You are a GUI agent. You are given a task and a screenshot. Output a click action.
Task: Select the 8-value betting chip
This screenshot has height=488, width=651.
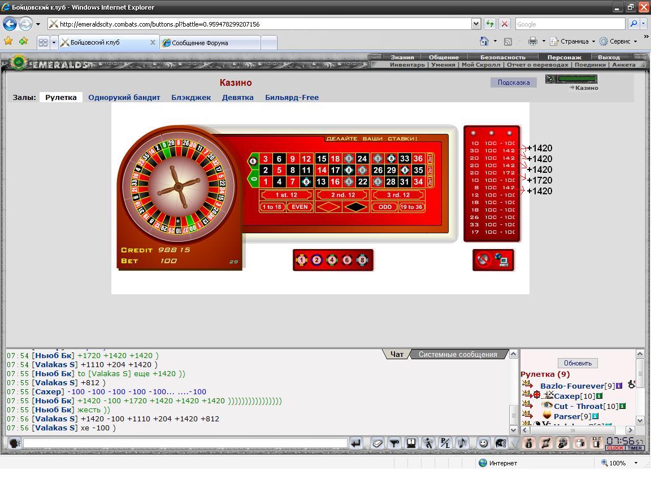coord(362,260)
